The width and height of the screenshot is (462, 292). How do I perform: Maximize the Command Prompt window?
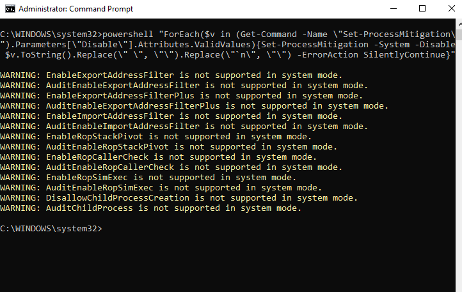pos(422,9)
